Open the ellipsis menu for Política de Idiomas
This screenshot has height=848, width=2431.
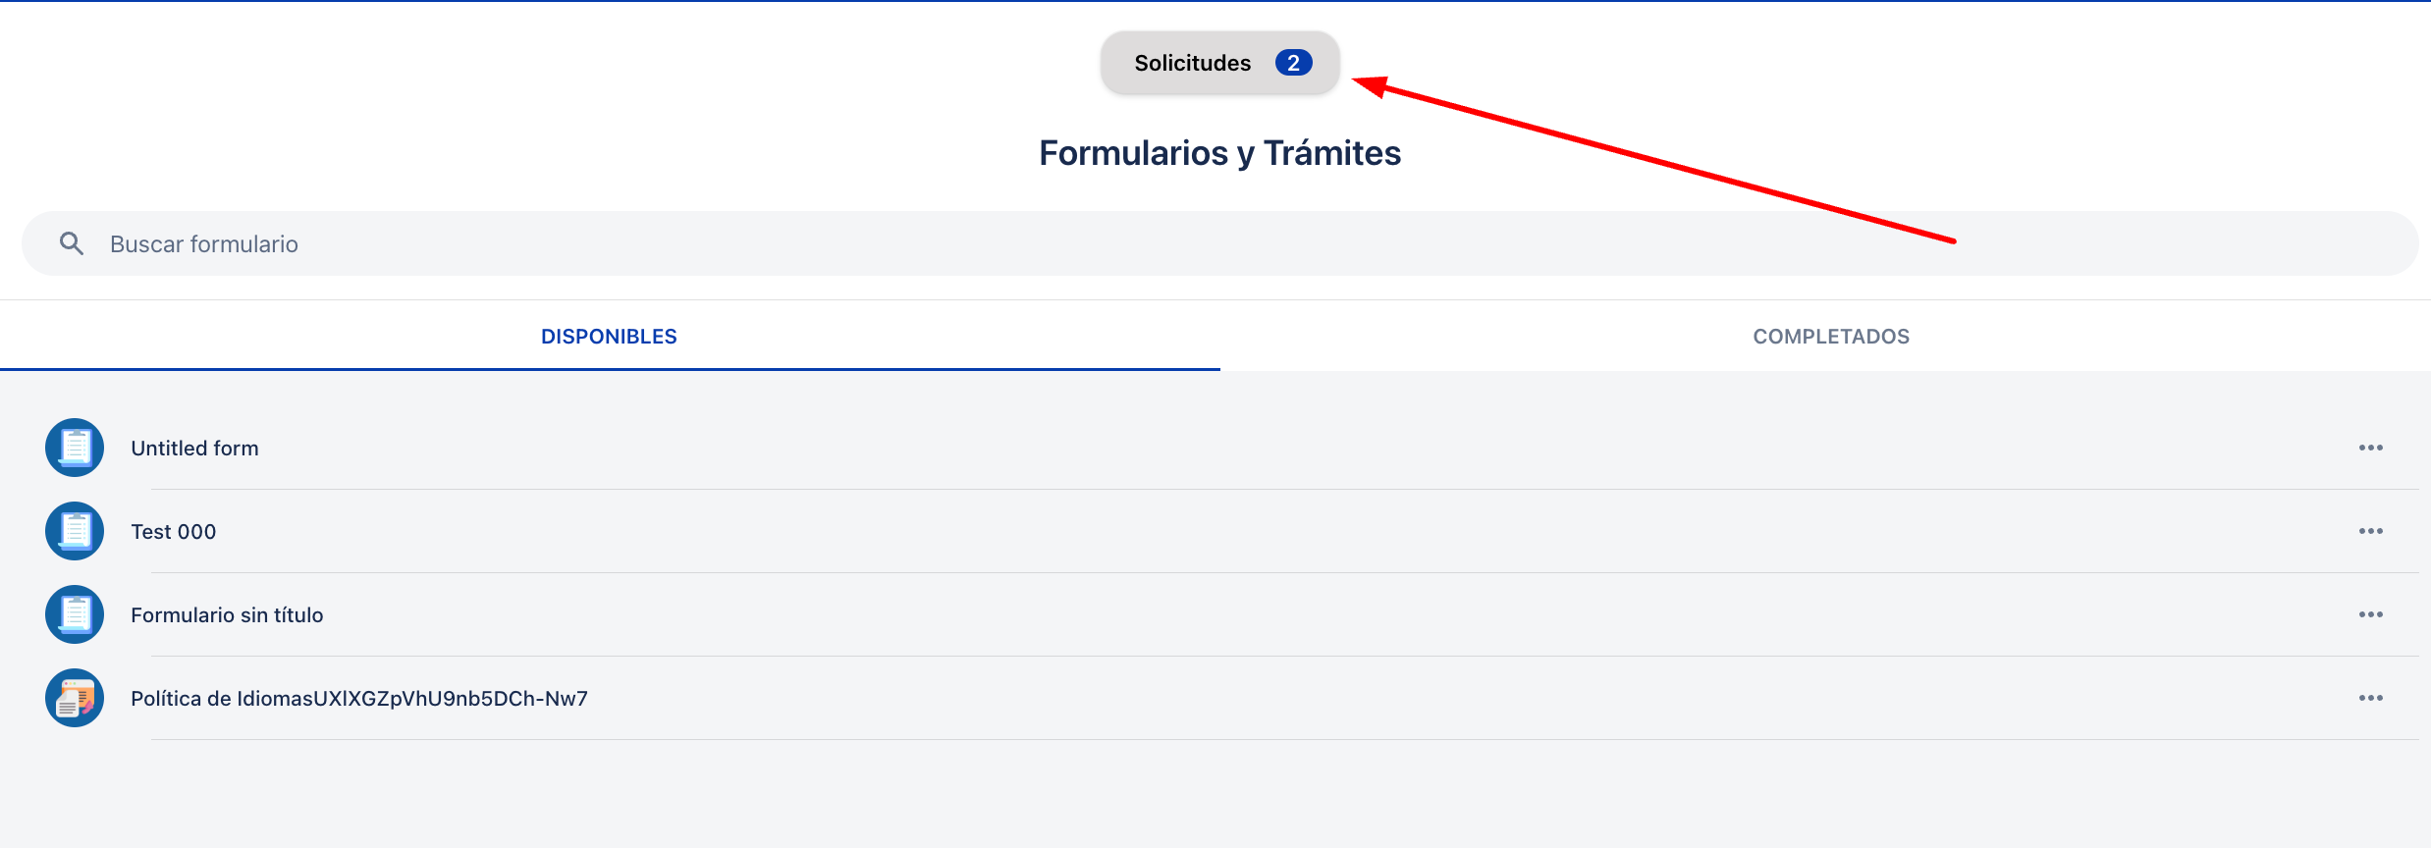tap(2371, 698)
